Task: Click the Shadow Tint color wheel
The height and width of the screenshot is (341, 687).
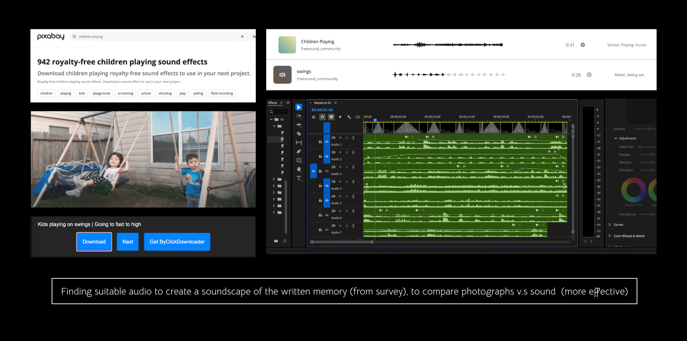Action: point(633,190)
